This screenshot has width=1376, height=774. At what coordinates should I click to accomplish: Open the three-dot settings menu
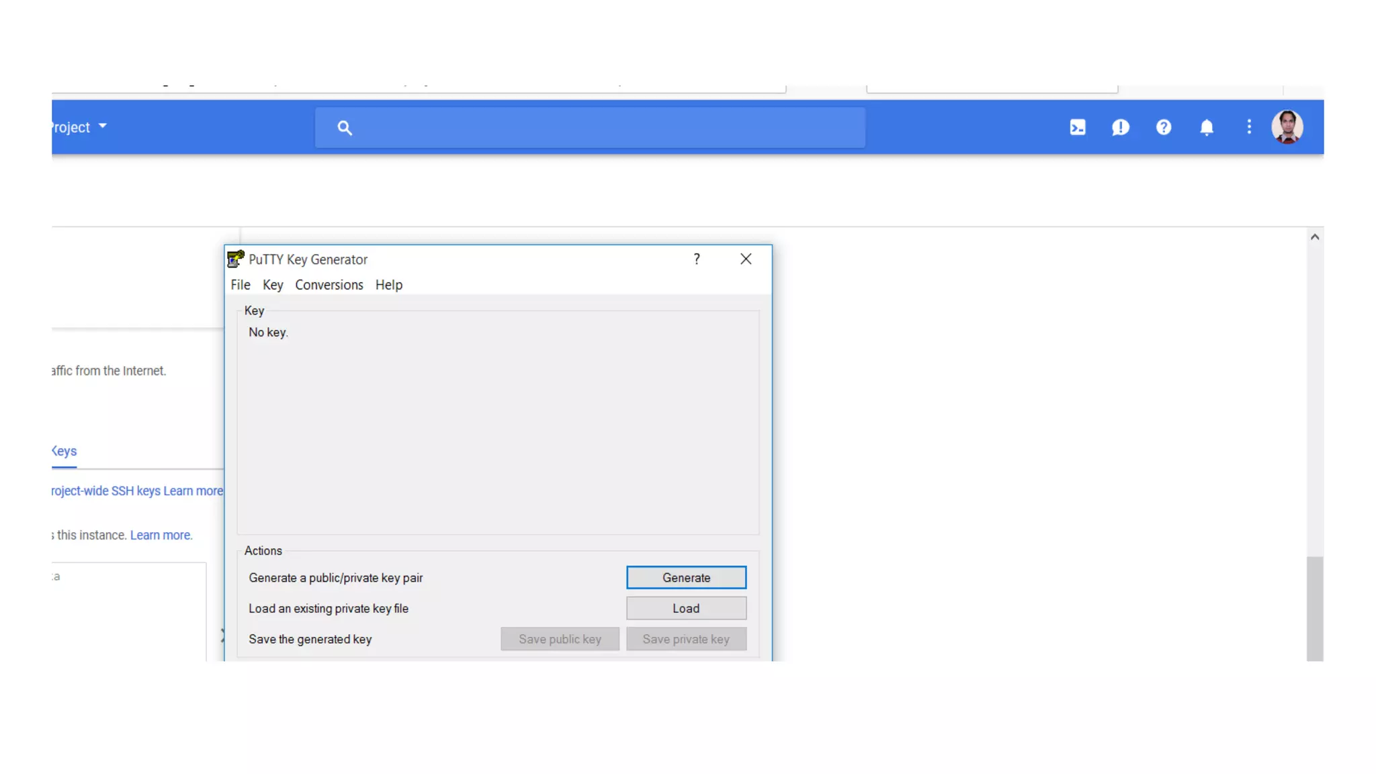pos(1249,127)
